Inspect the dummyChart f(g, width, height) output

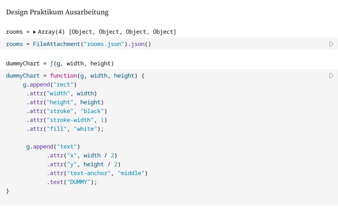60,63
